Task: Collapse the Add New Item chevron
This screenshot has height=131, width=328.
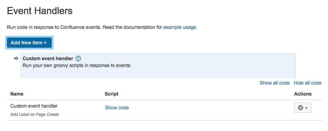Action: (x=45, y=43)
